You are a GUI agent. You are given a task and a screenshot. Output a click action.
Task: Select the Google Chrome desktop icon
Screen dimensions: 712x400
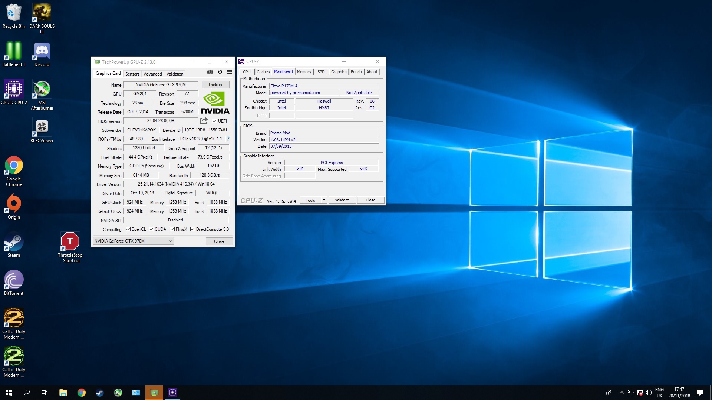14,171
